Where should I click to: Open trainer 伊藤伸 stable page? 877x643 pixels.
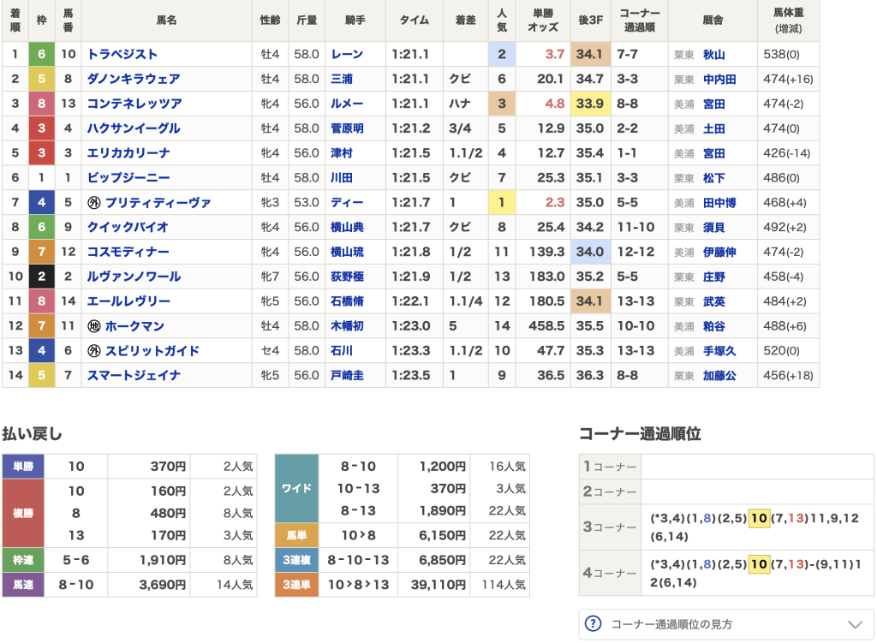point(719,253)
